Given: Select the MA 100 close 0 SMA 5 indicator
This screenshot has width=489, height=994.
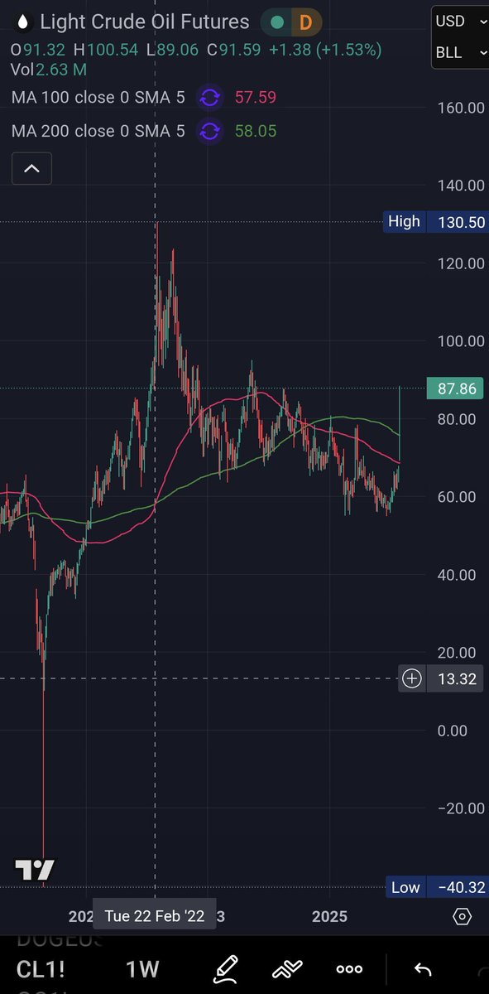Looking at the screenshot, I should coord(98,98).
